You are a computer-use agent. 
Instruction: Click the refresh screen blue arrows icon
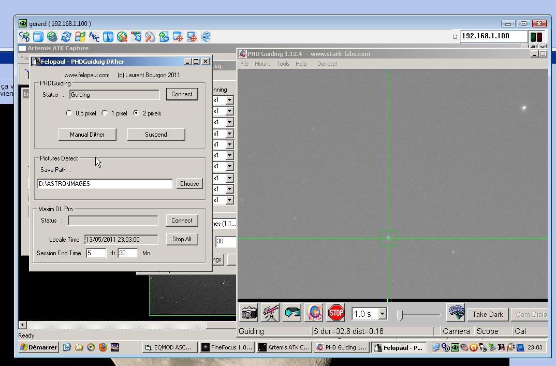66,37
